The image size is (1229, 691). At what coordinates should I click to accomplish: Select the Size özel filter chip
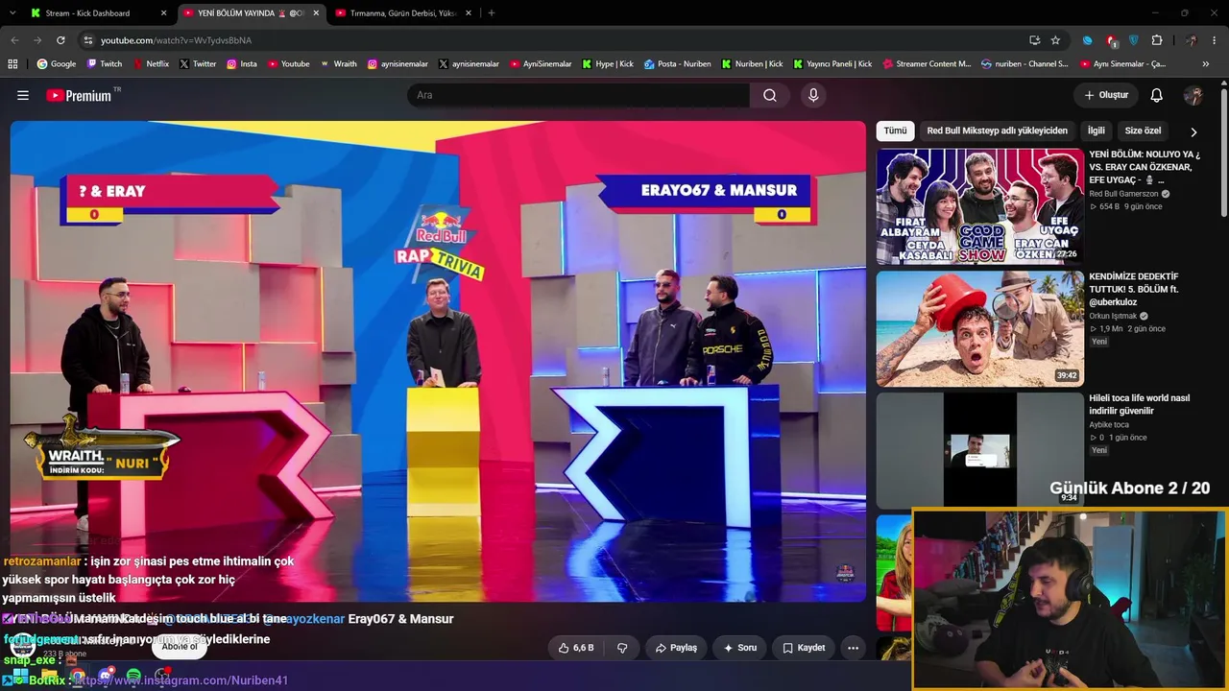point(1143,131)
